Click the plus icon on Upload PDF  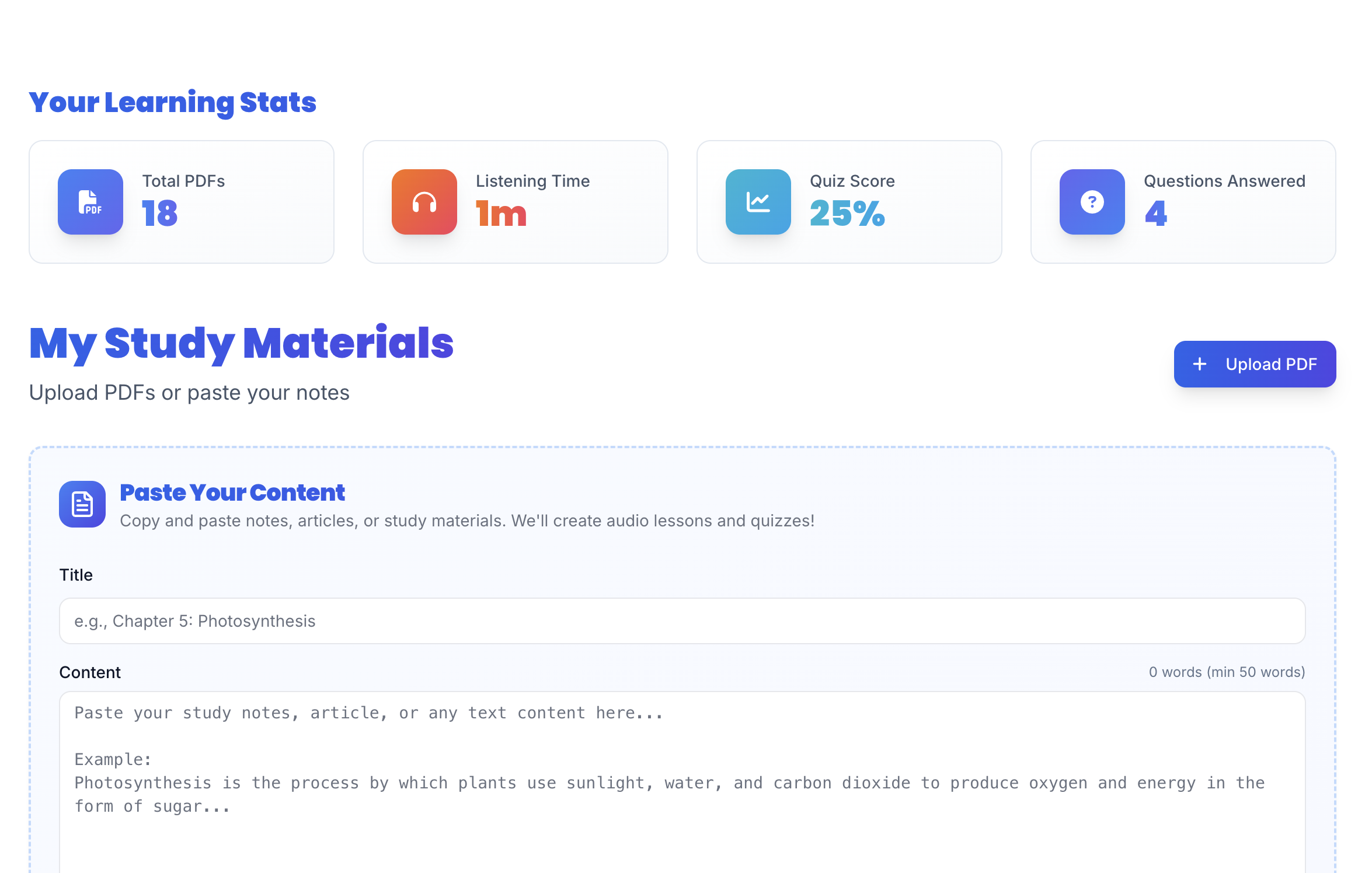[1200, 364]
